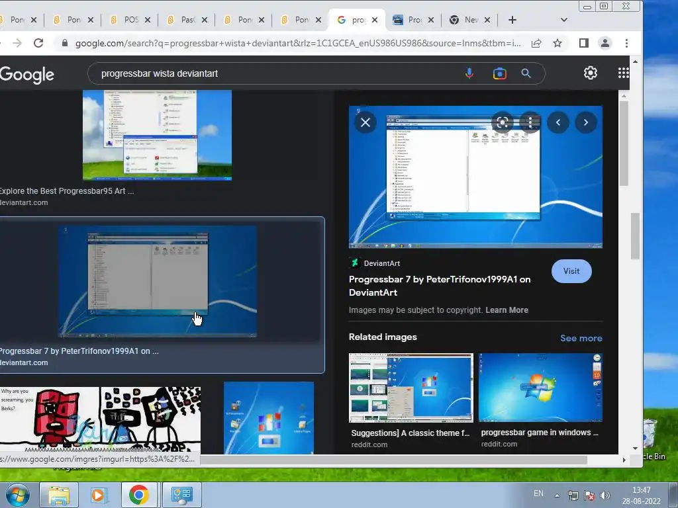Viewport: 678px width, 508px height.
Task: Open the preview's three-dot options menu
Action: (530, 122)
